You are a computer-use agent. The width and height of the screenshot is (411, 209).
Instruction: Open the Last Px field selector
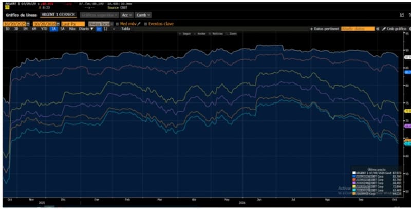[73, 24]
